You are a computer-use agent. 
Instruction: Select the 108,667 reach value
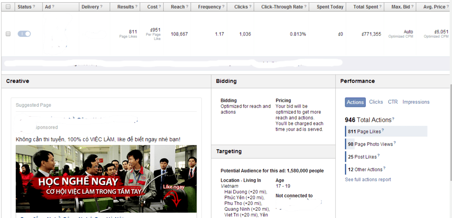pos(179,34)
